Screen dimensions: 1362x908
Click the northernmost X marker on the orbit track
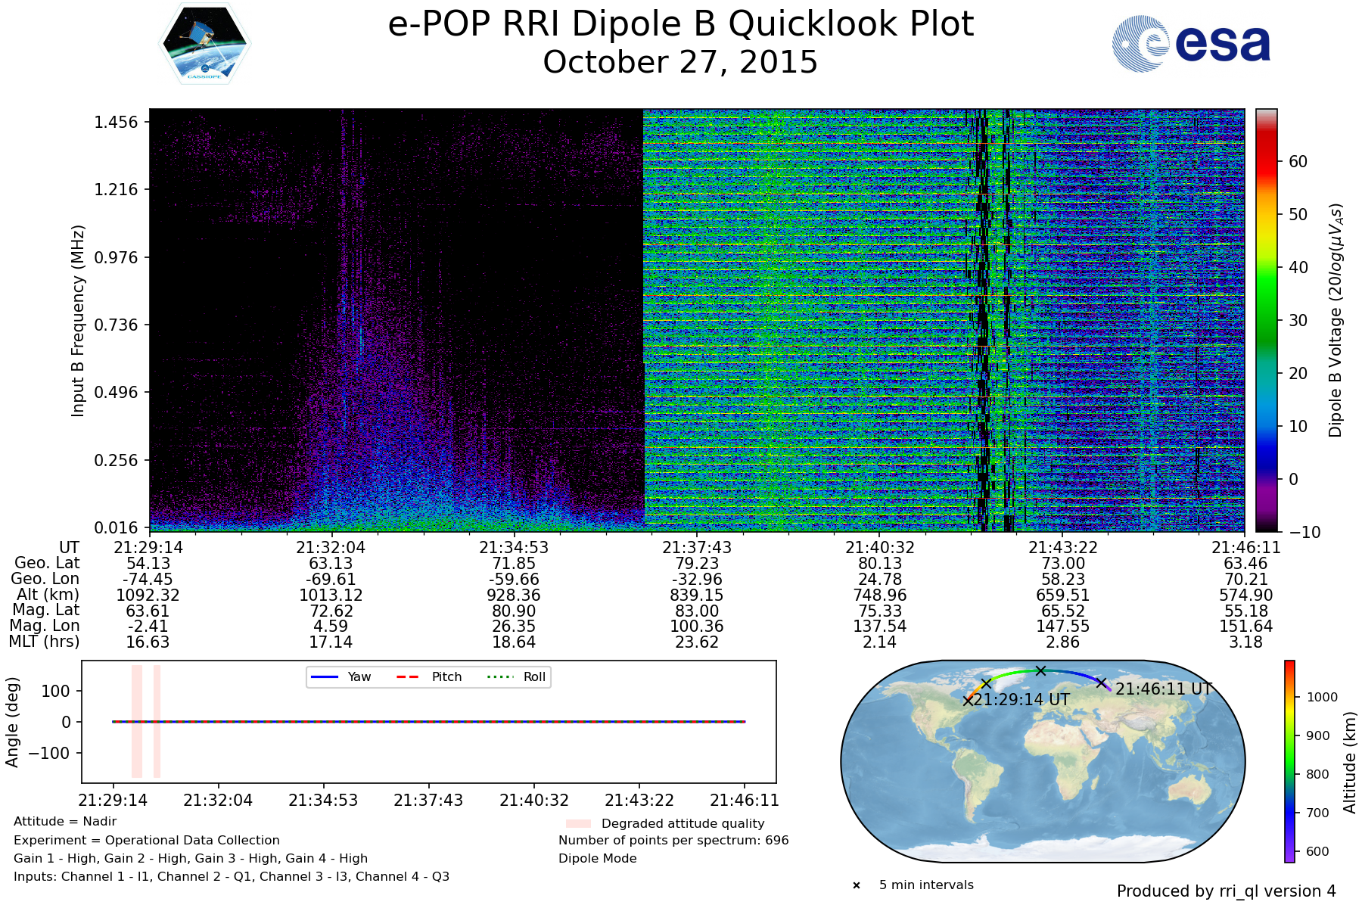[x=1040, y=670]
